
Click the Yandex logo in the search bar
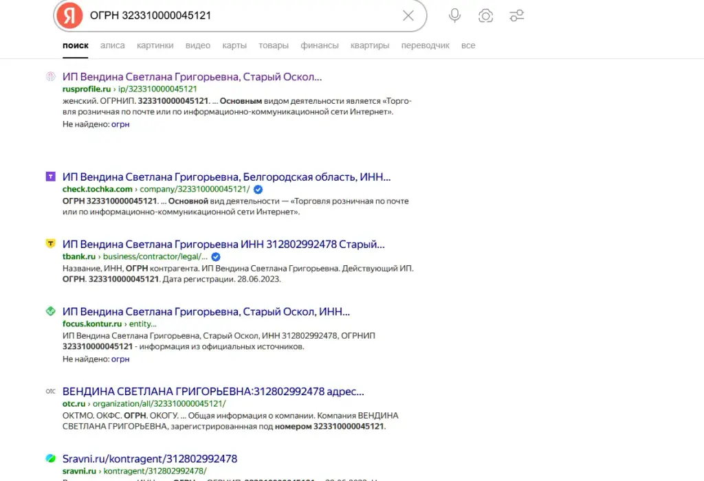[x=69, y=16]
